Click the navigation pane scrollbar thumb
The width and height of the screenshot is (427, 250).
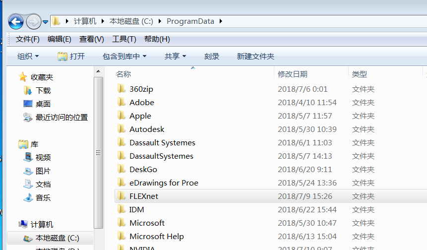[x=98, y=153]
